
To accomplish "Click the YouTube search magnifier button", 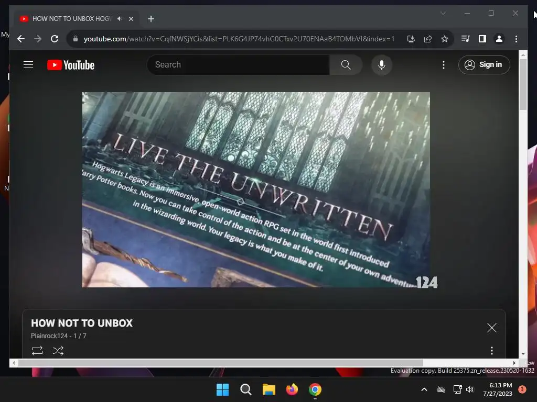I will pyautogui.click(x=346, y=64).
